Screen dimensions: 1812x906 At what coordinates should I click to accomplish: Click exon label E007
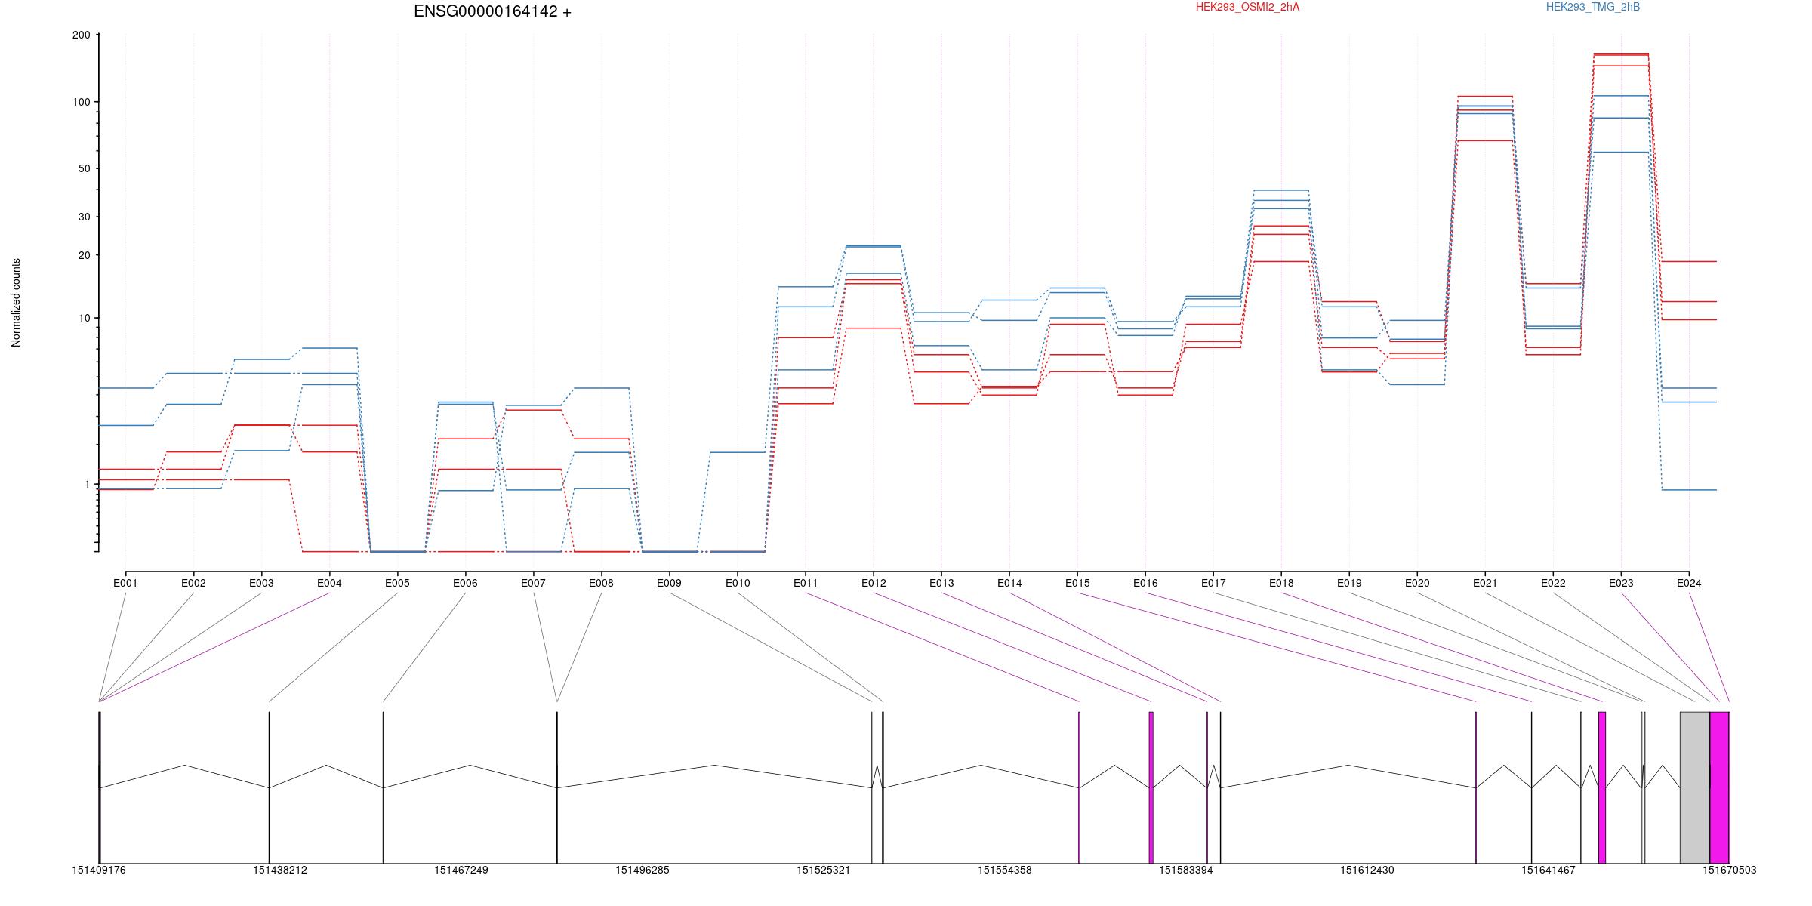pyautogui.click(x=533, y=583)
